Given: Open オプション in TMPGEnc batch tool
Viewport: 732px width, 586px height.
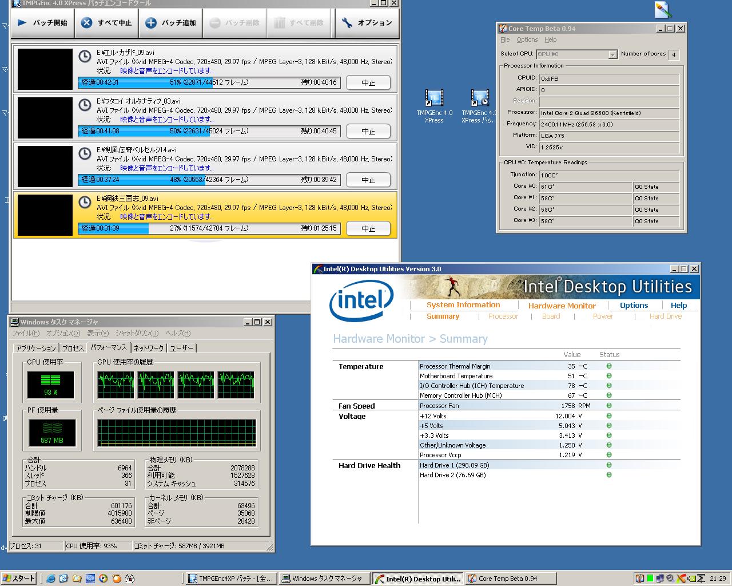Looking at the screenshot, I should tap(367, 23).
